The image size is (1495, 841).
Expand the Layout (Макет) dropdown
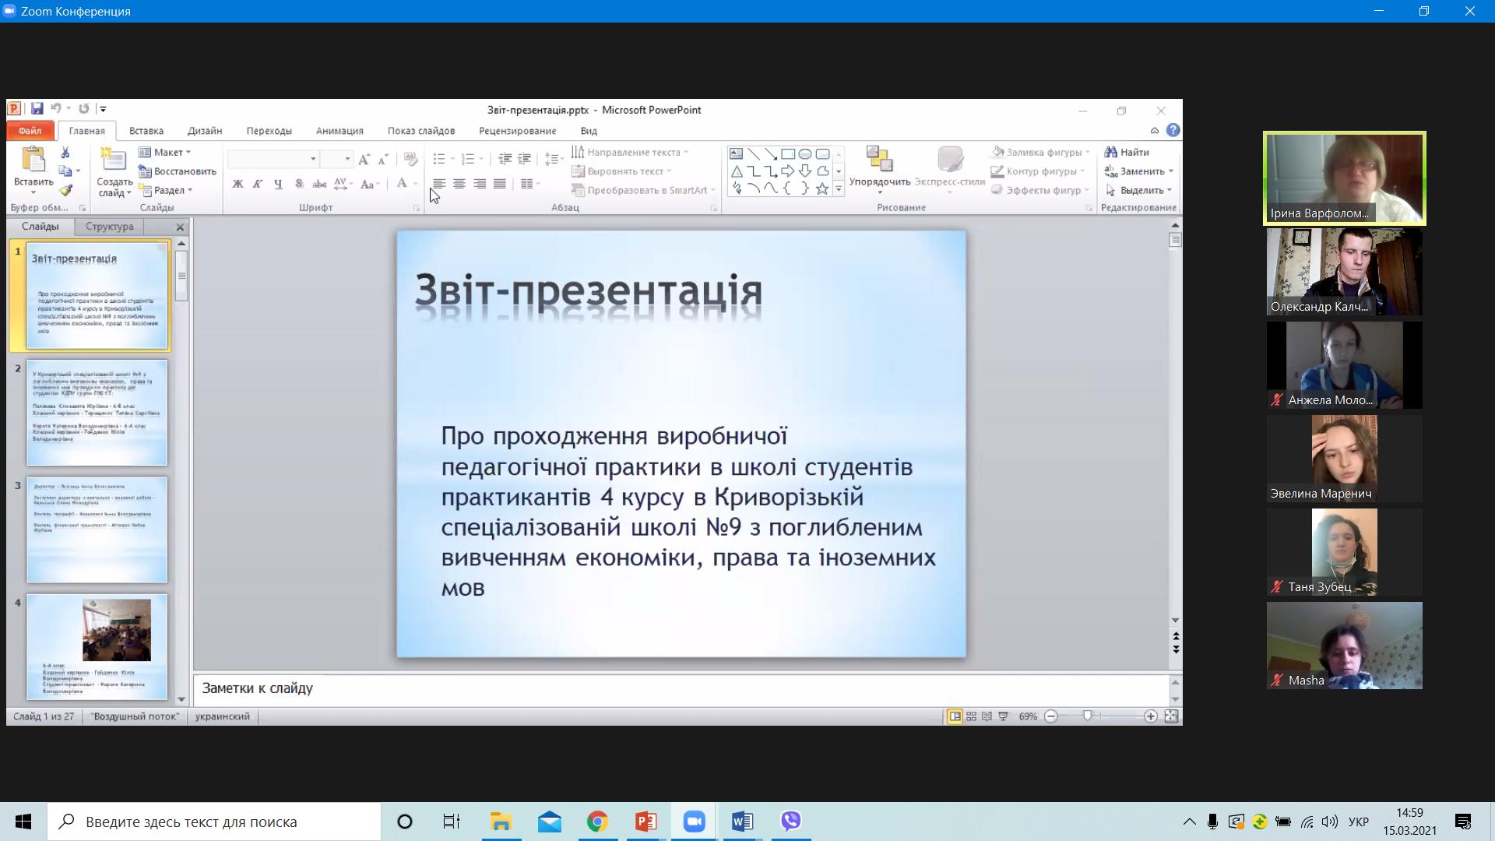tap(165, 153)
